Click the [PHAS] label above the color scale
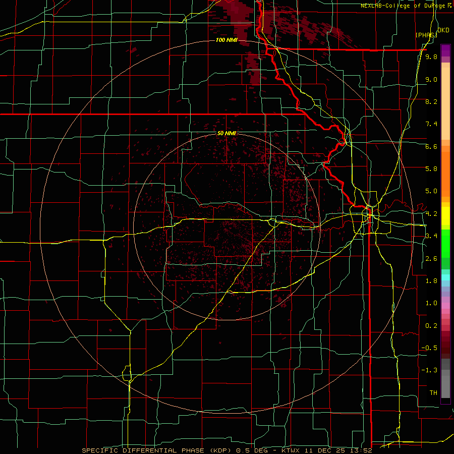The image size is (454, 454). (426, 35)
